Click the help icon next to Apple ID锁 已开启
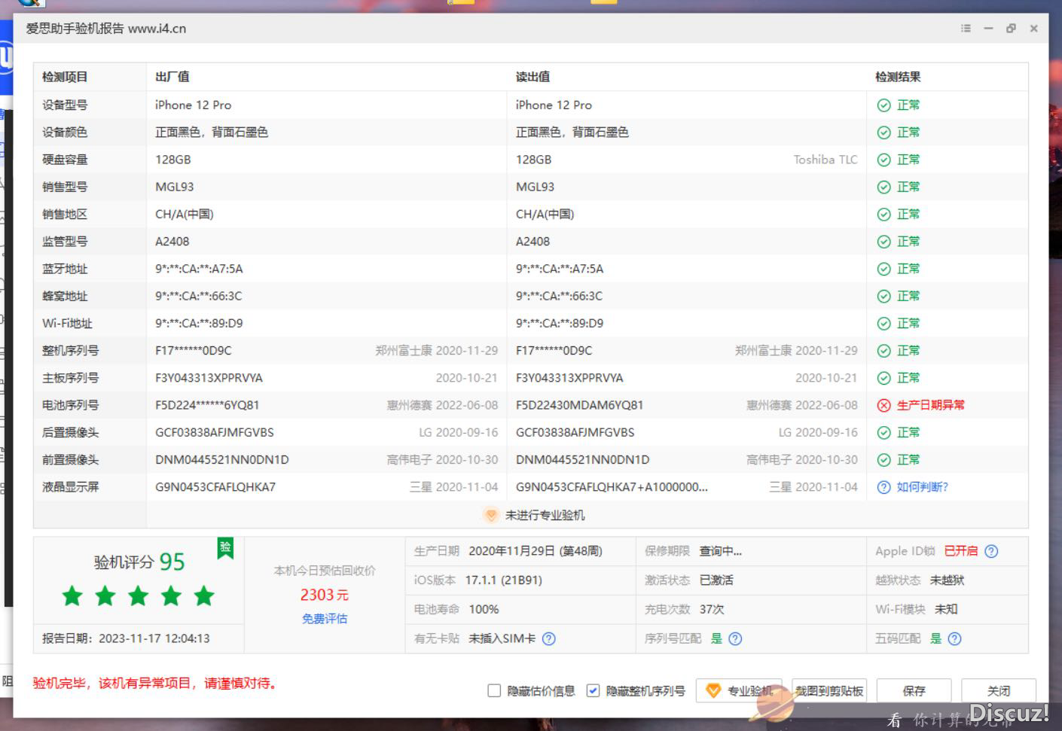The width and height of the screenshot is (1062, 731). (991, 551)
